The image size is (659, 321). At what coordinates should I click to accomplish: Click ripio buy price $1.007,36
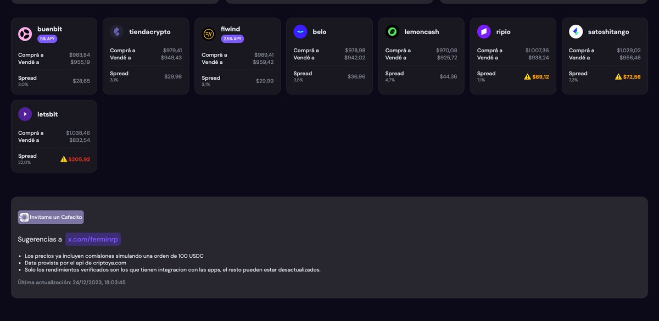[537, 51]
